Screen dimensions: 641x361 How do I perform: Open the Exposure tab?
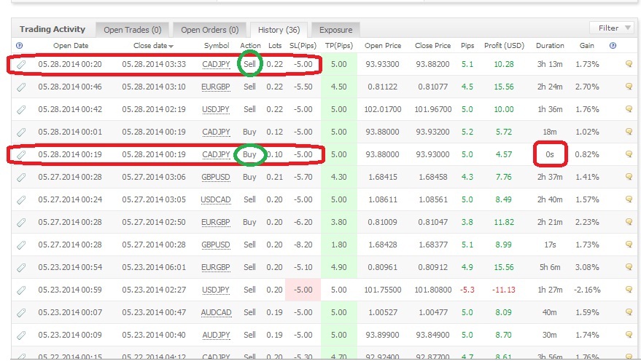click(x=335, y=30)
